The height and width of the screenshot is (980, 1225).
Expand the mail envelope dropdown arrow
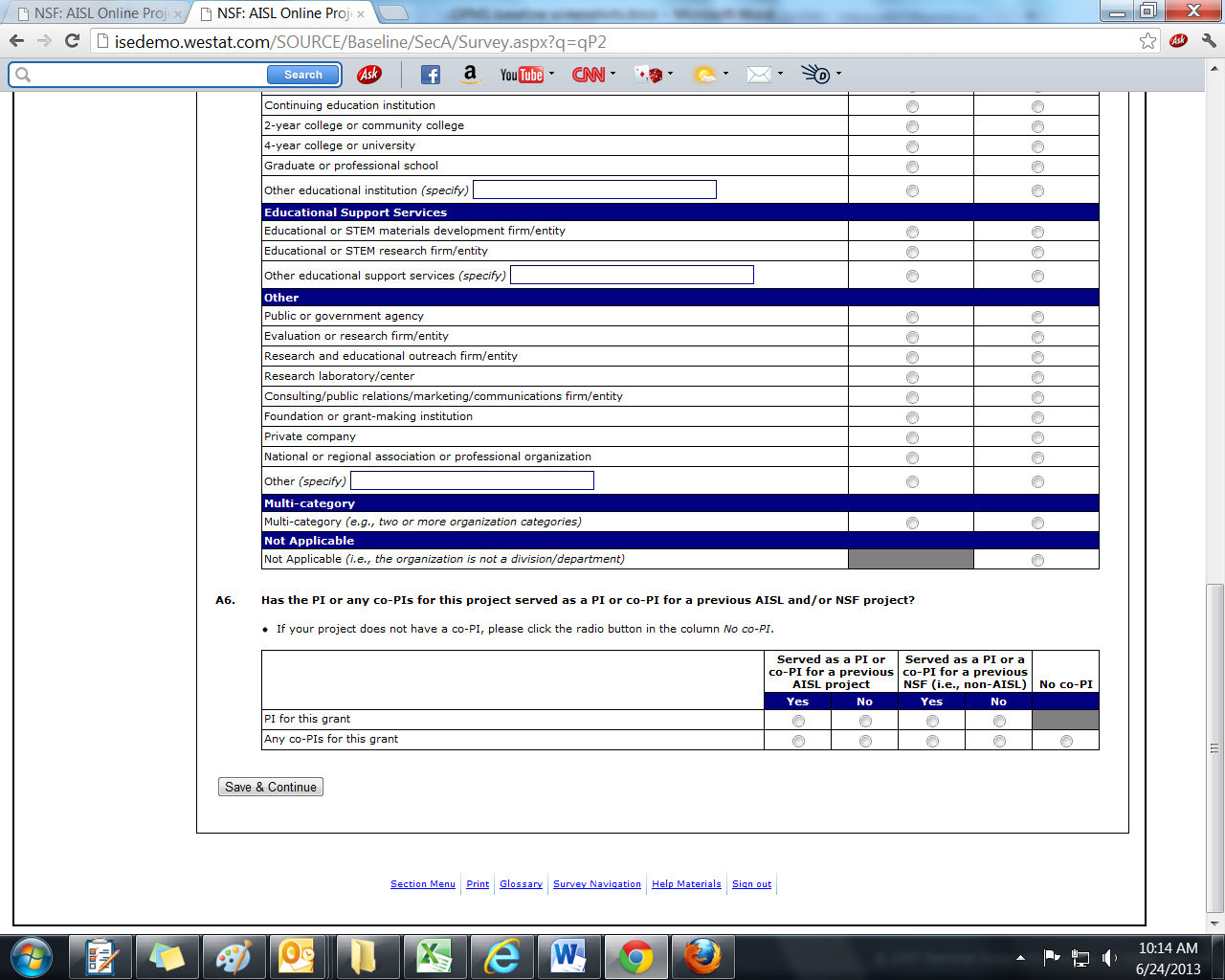pos(780,74)
